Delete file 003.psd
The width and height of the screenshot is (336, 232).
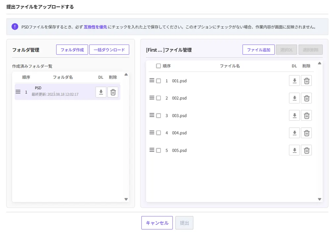[x=307, y=116]
